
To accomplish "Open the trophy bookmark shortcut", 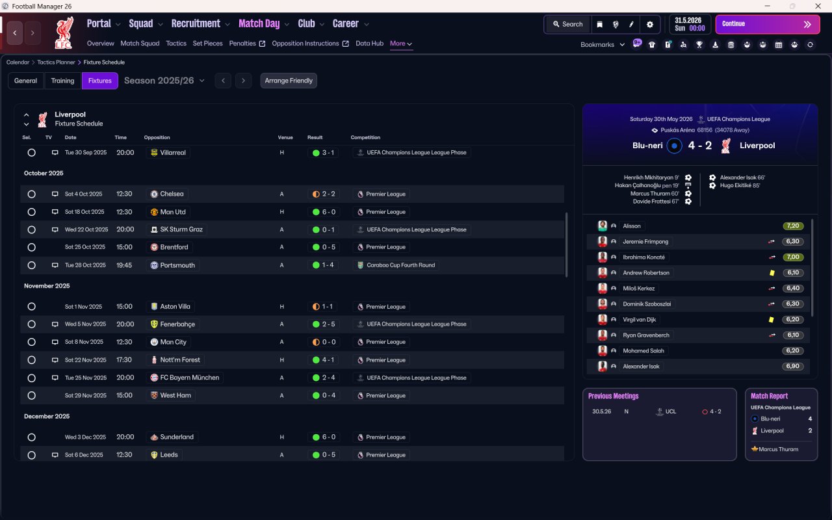I will coord(699,45).
